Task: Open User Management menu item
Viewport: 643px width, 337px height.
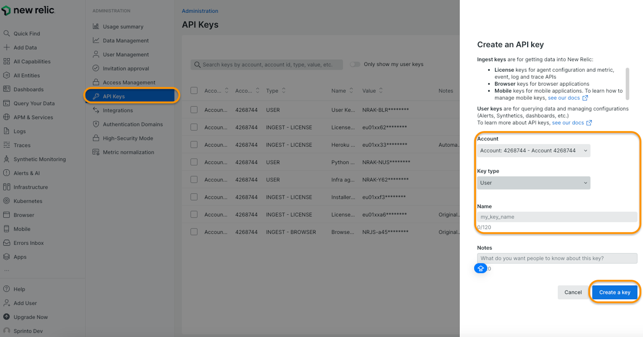Action: click(x=126, y=54)
